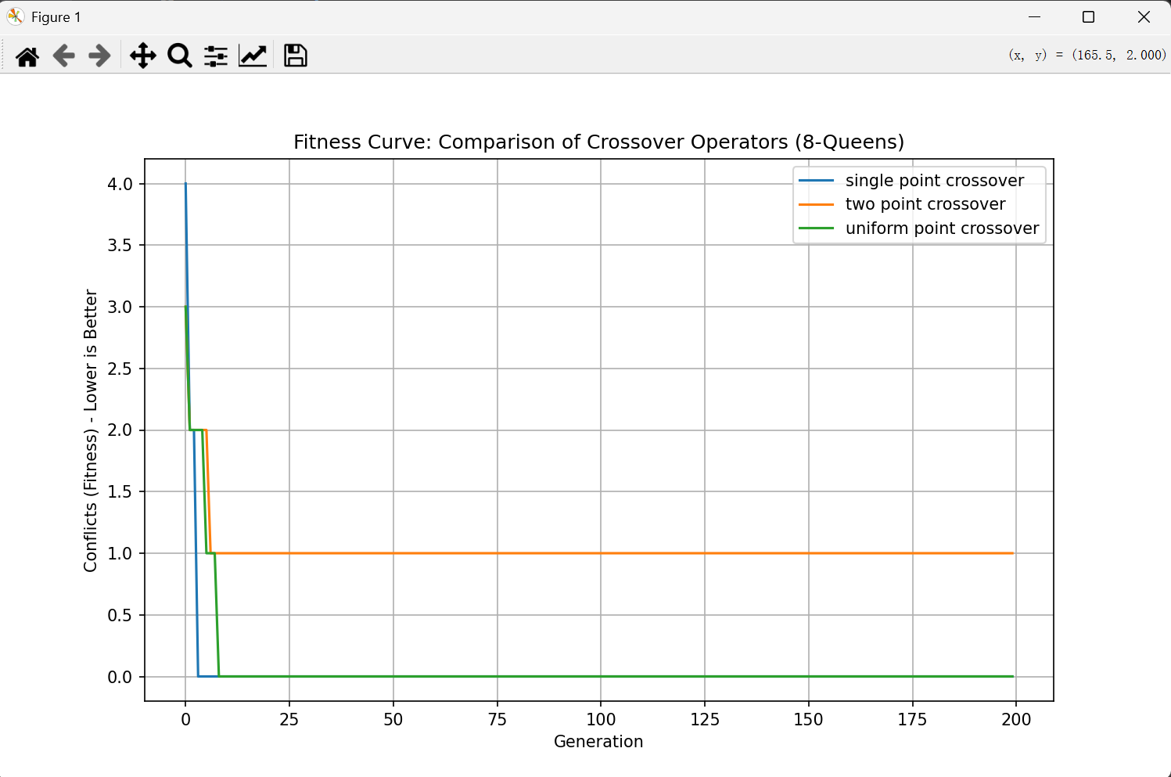Viewport: 1171px width, 777px height.
Task: Click the 'Generation' x-axis label
Action: point(598,742)
